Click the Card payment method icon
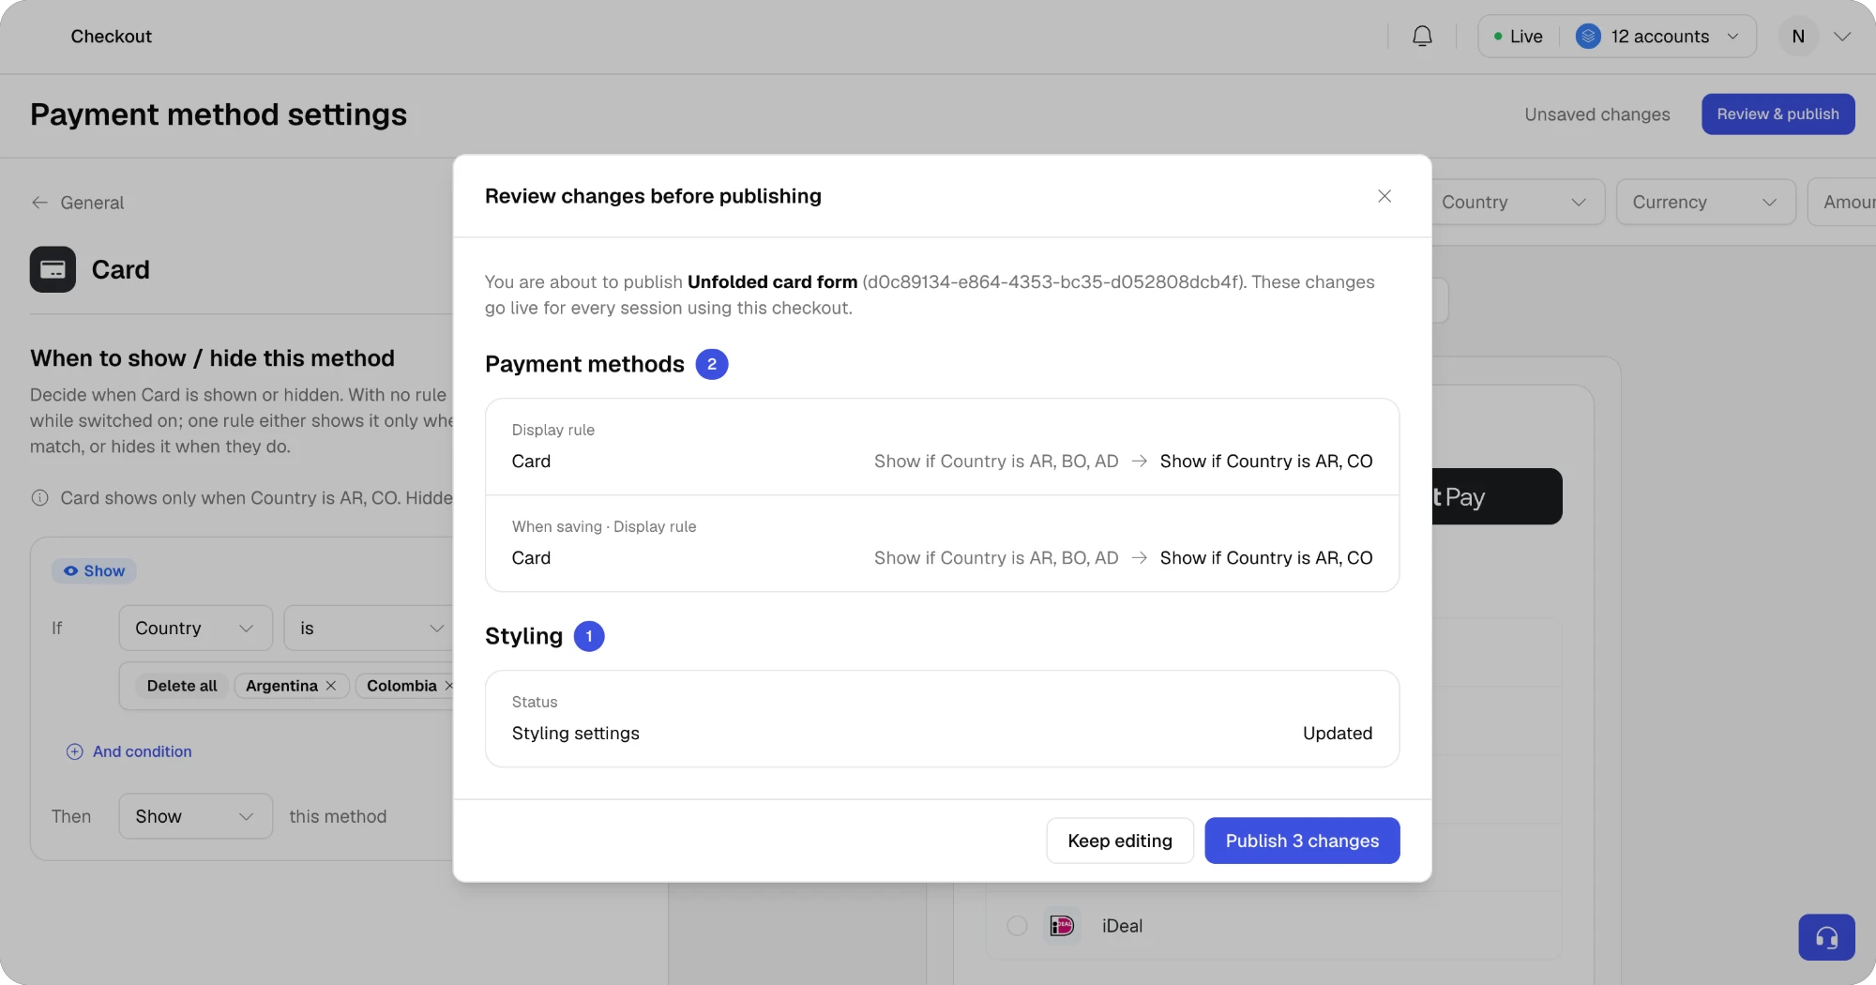Screen dimensions: 1876x985 click(x=53, y=269)
